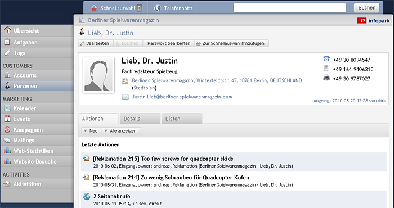The width and height of the screenshot is (394, 208).
Task: Click the Berliner Spielwarenmagazin breadcrumb title
Action: point(123,20)
